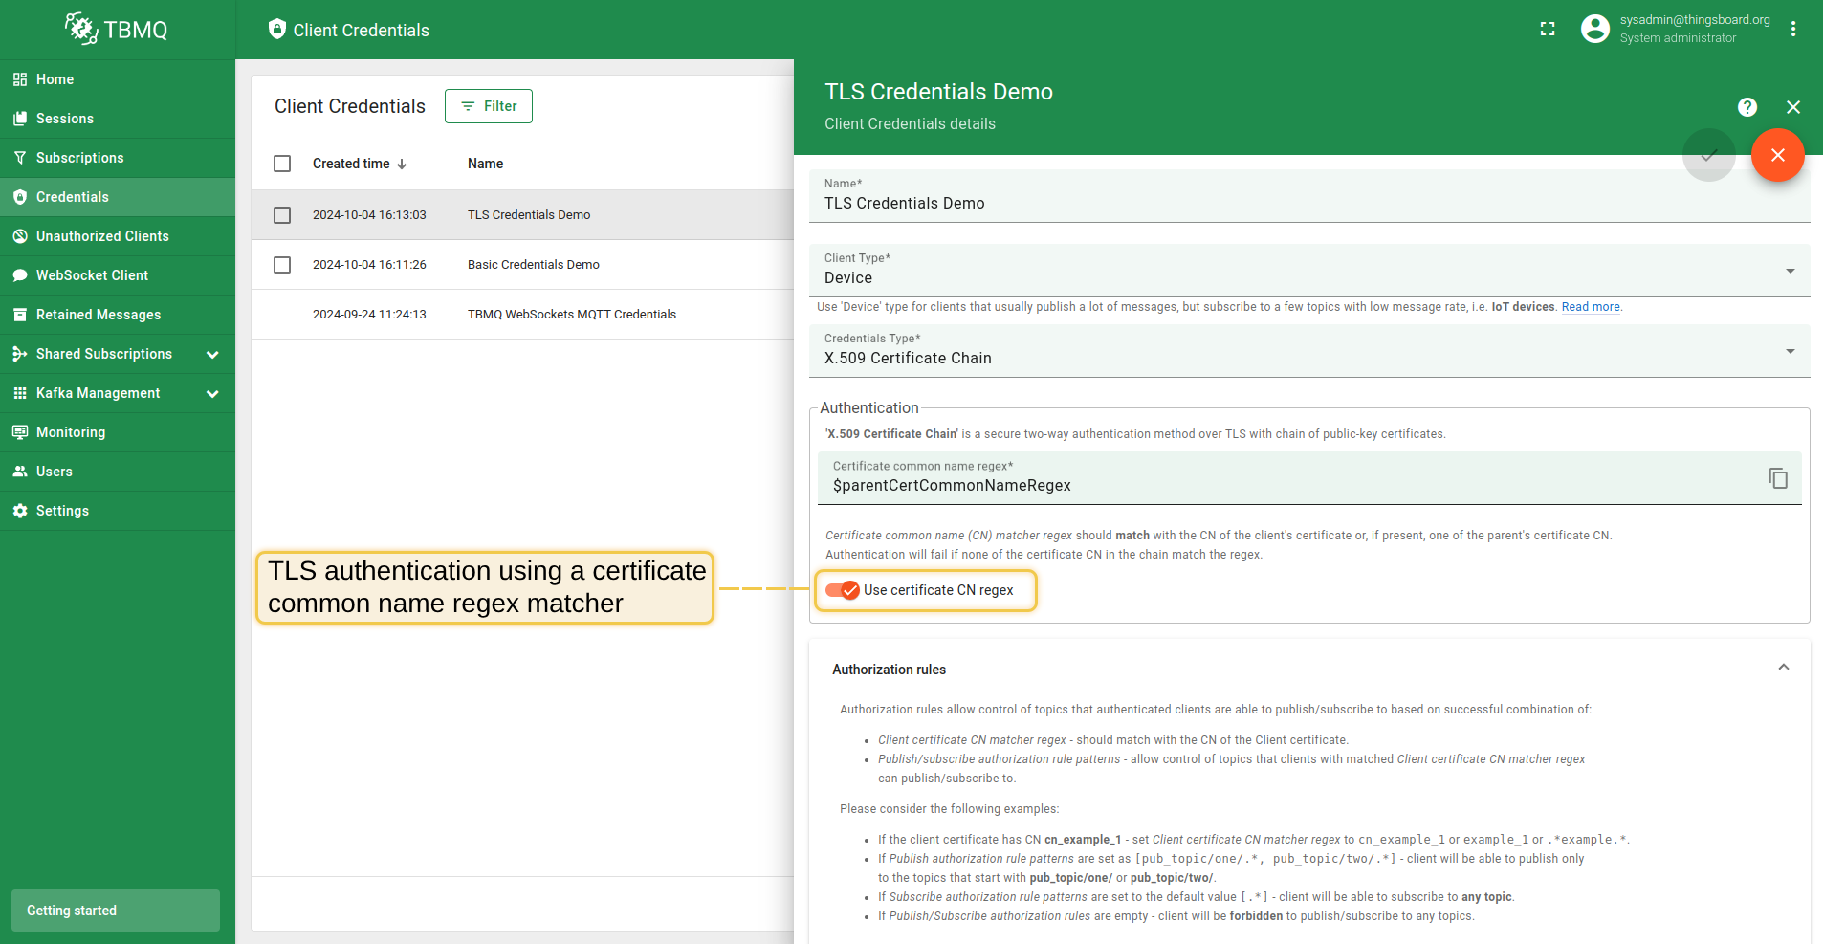Open the Credentials Type dropdown
The width and height of the screenshot is (1824, 944).
(x=1308, y=352)
